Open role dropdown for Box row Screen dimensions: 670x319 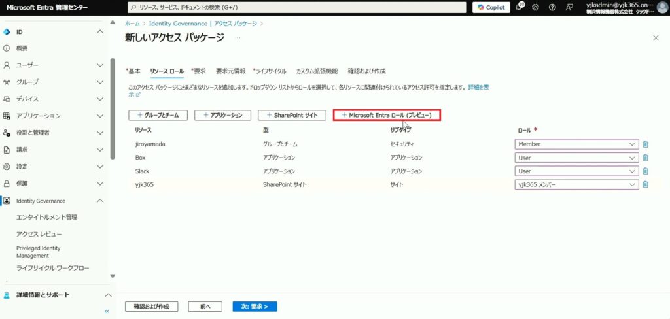coord(577,158)
